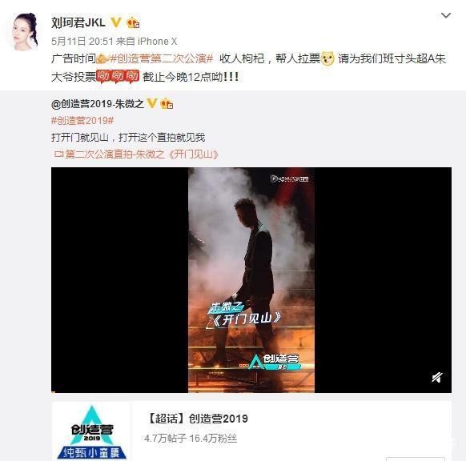Open the 【超话】创造营2019 title link
Viewport: 466px width, 461px height.
point(197,419)
